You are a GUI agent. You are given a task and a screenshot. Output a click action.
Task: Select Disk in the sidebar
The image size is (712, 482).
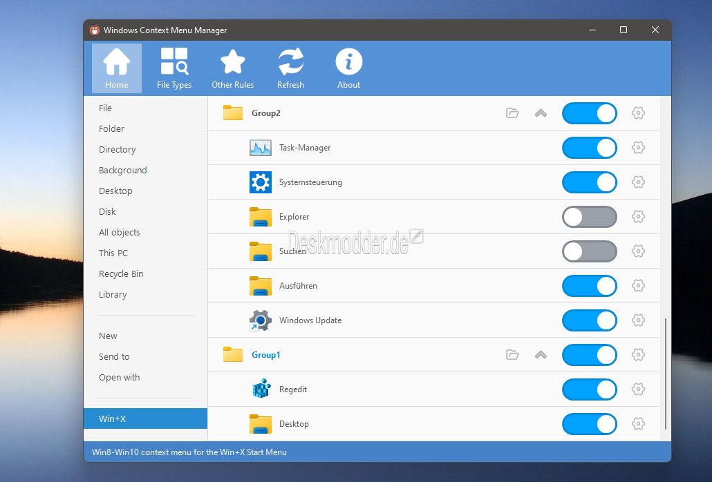[x=146, y=212]
